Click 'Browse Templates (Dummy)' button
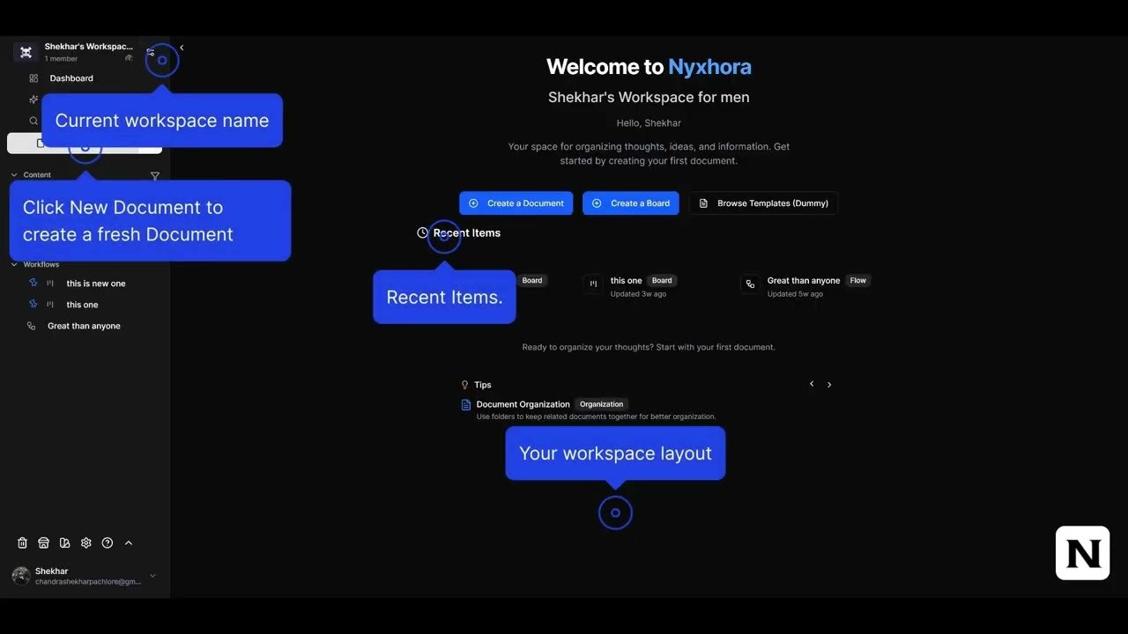 coord(763,203)
